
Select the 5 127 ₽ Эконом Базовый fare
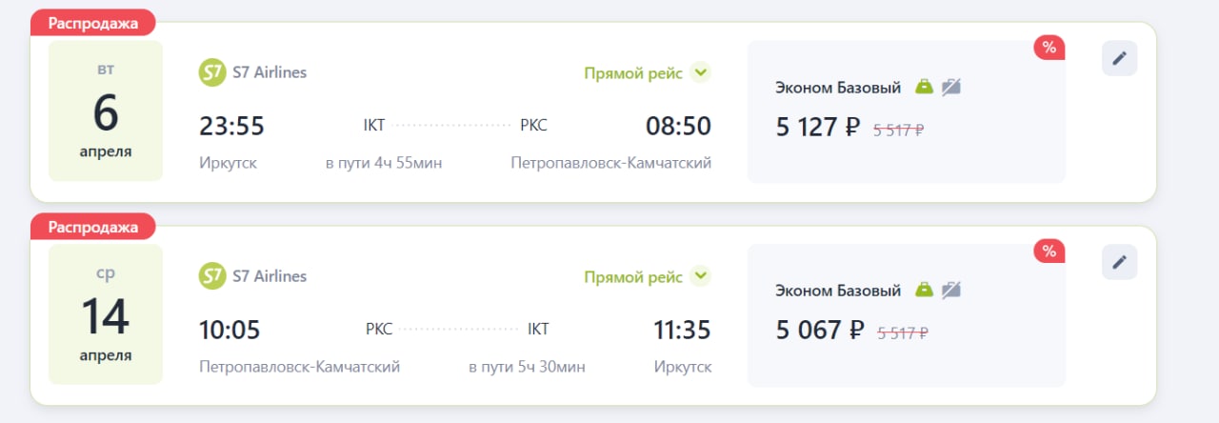pyautogui.click(x=907, y=111)
